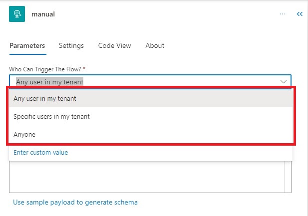308x216 pixels.
Task: Switch to the Code View tab
Action: click(x=114, y=45)
